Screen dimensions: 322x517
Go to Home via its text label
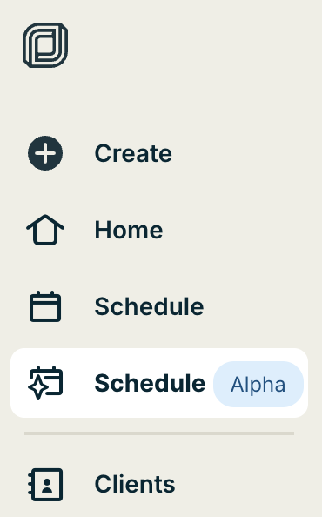(129, 230)
